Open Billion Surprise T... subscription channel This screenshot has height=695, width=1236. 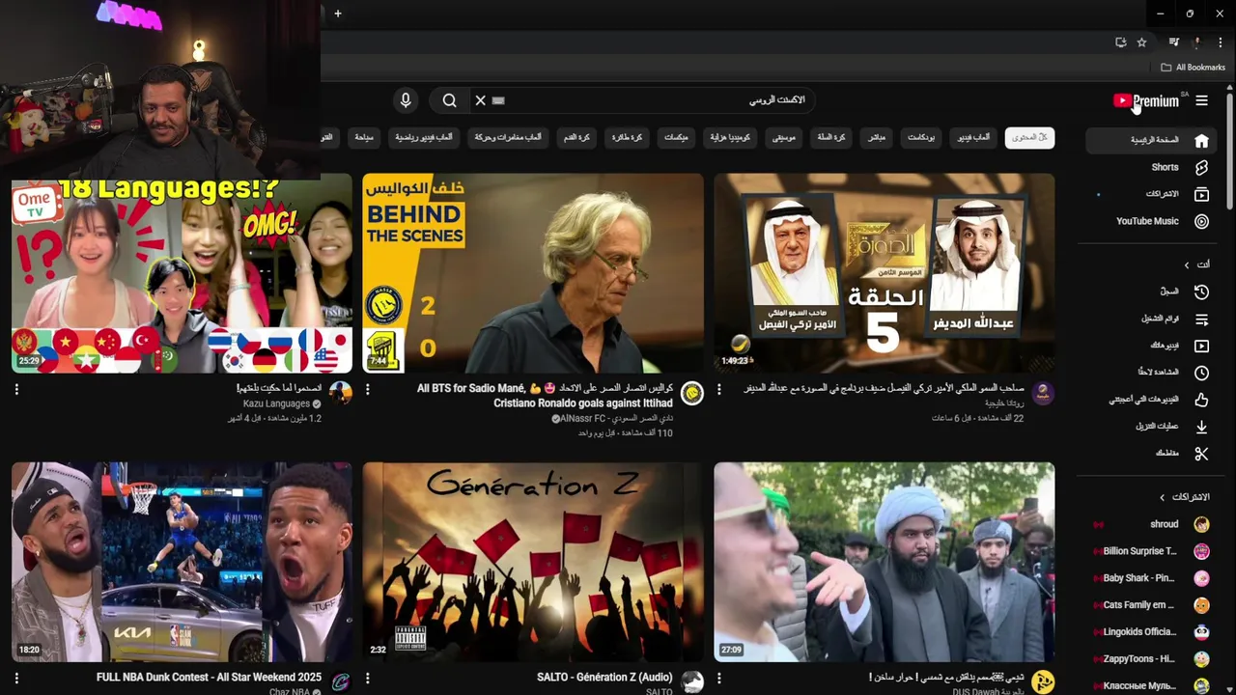1151,551
